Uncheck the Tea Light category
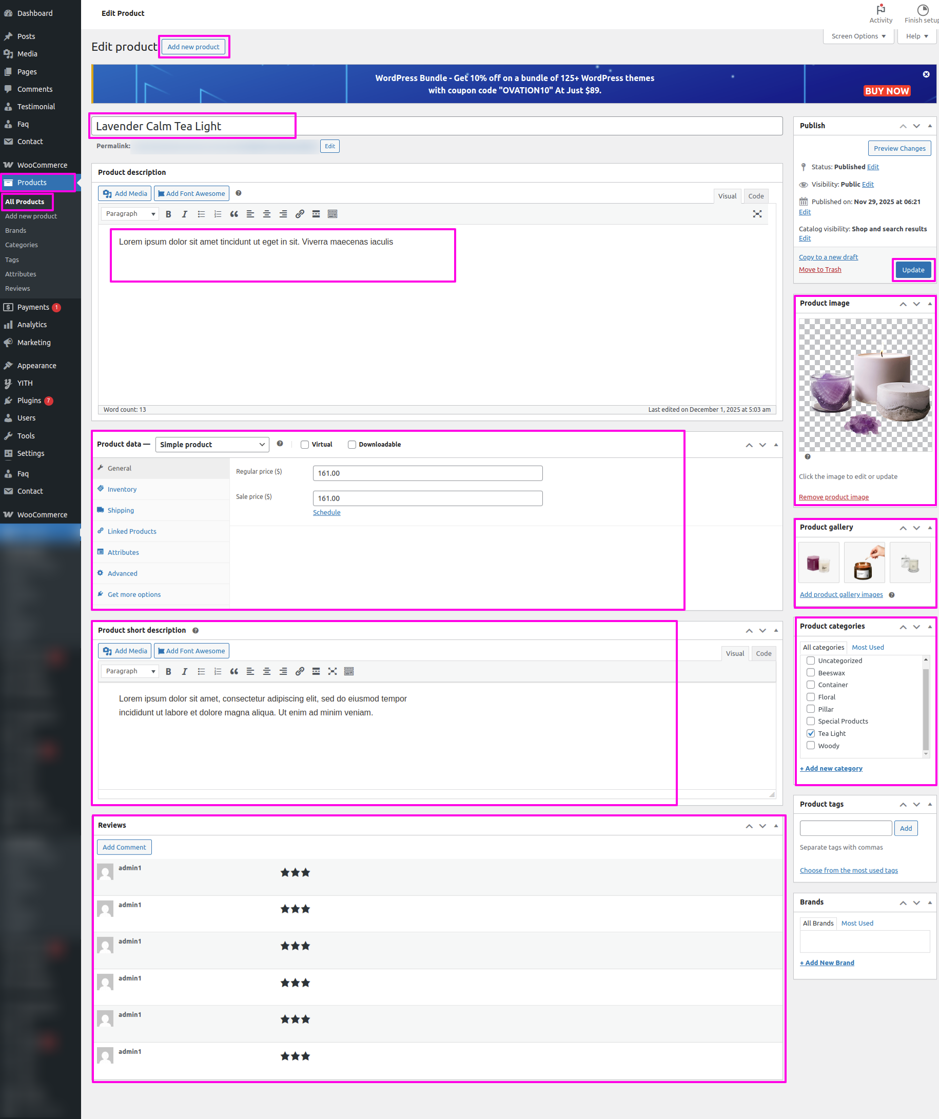 811,733
